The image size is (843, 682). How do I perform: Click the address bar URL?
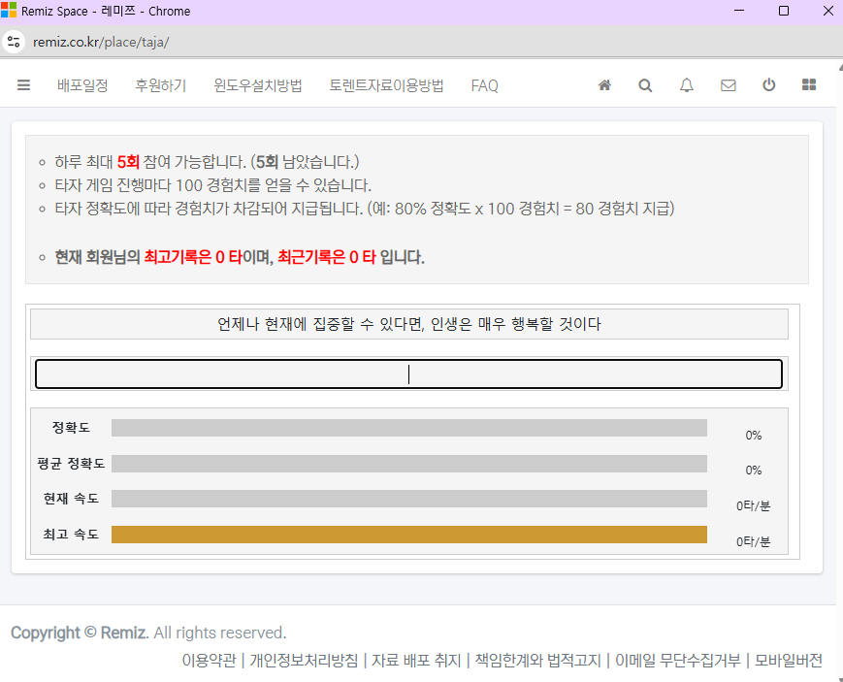[x=101, y=42]
